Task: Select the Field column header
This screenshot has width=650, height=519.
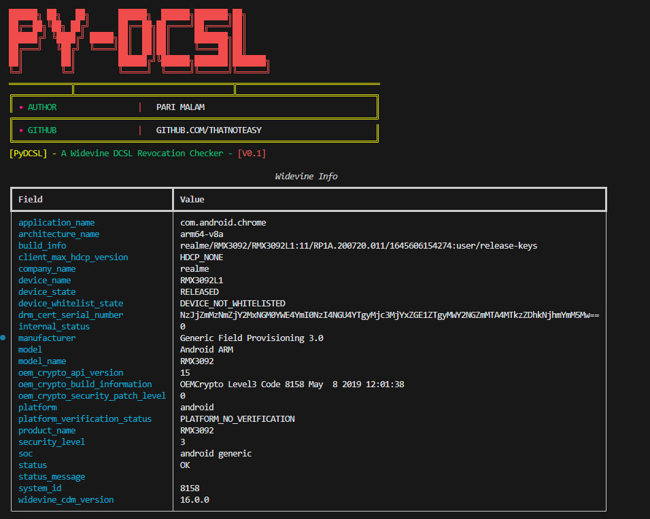Action: click(x=31, y=200)
